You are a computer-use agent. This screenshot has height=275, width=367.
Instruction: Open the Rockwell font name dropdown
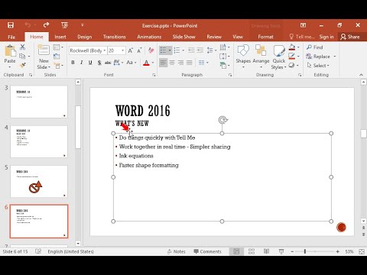pyautogui.click(x=105, y=50)
